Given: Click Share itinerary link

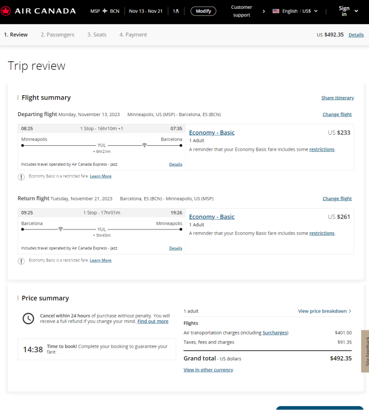Looking at the screenshot, I should 338,98.
